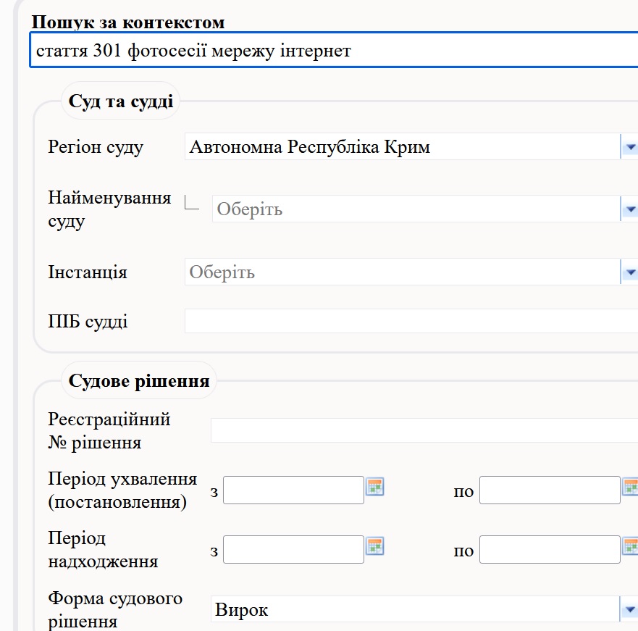This screenshot has height=631, width=638.
Task: Click the ПІБ судді text field
Action: (x=411, y=321)
